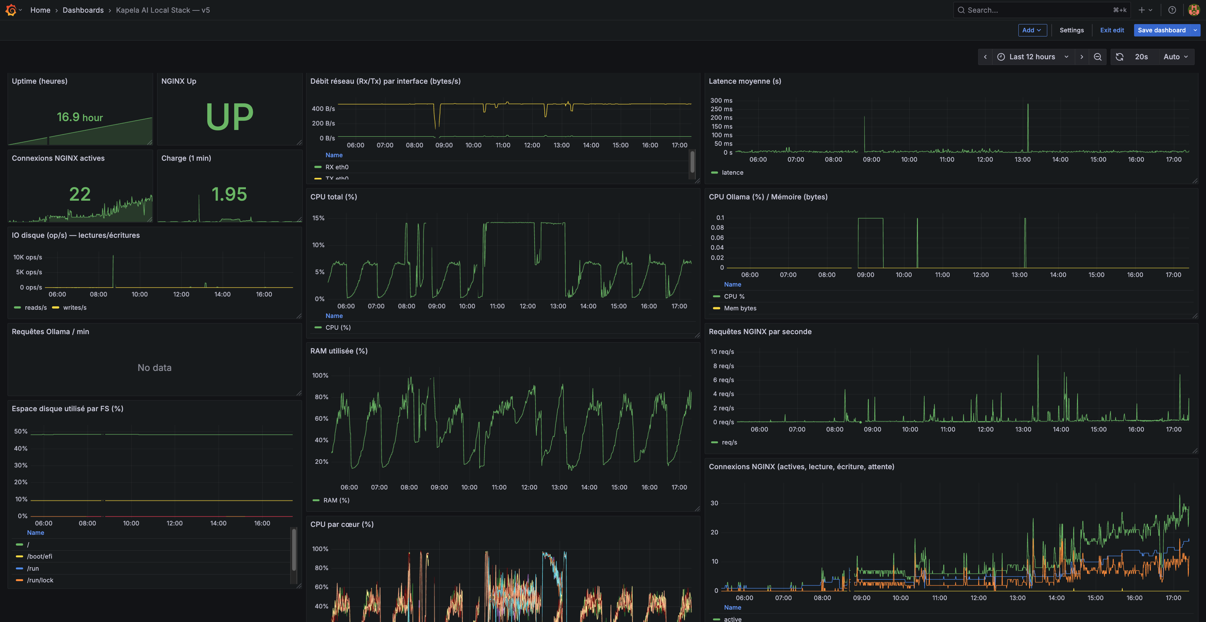Open the Add menu
The image size is (1206, 622).
(1032, 30)
